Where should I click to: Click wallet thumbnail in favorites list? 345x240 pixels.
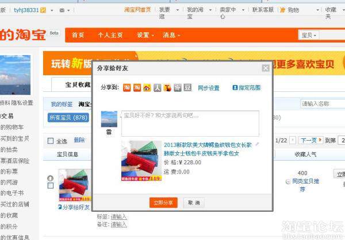(x=75, y=185)
